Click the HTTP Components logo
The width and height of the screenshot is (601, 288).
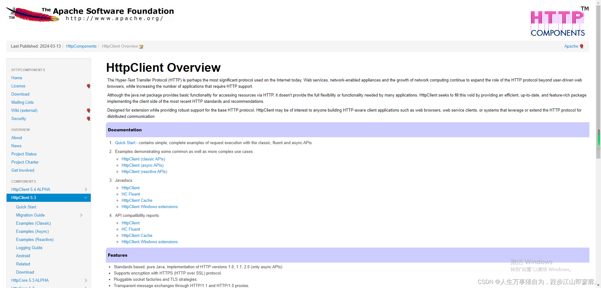(x=560, y=21)
